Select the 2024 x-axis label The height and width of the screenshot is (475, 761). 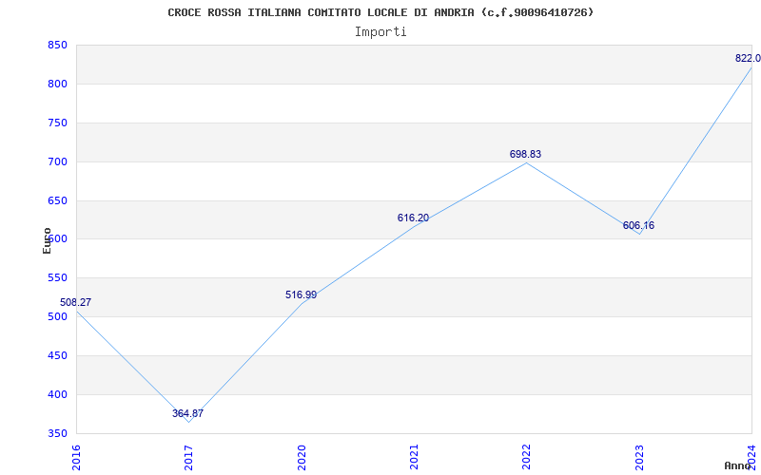point(751,458)
